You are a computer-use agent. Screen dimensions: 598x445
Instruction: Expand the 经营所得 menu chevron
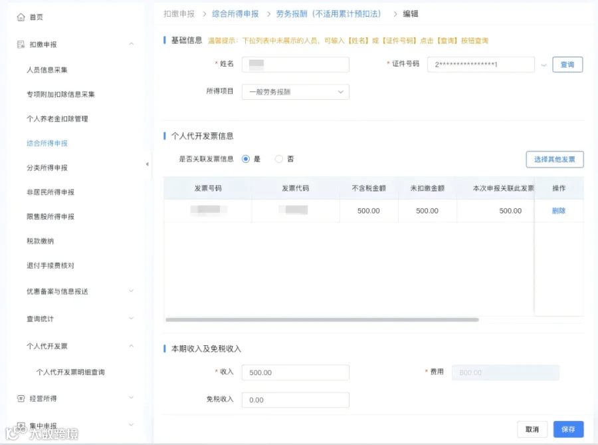[131, 398]
